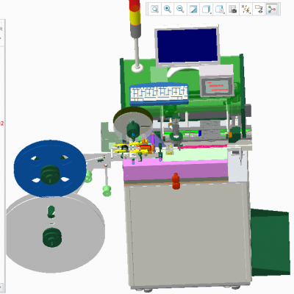Expand the Saved Orientations list
294x294 pixels.
pos(220,10)
